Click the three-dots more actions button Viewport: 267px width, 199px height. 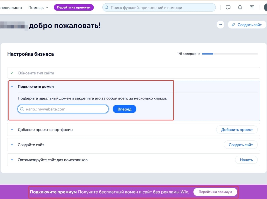tap(220, 25)
